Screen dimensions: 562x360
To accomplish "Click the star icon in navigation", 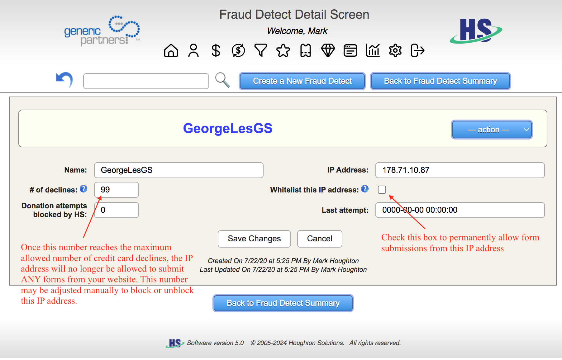I will click(x=283, y=50).
